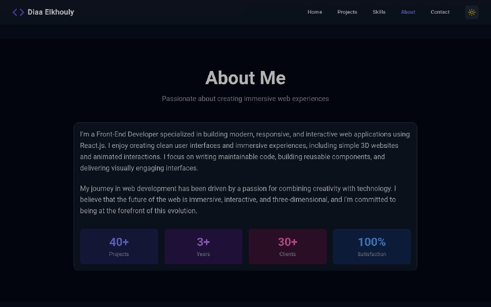Image resolution: width=491 pixels, height=307 pixels.
Task: Click the code brackets logo icon
Action: pos(18,12)
